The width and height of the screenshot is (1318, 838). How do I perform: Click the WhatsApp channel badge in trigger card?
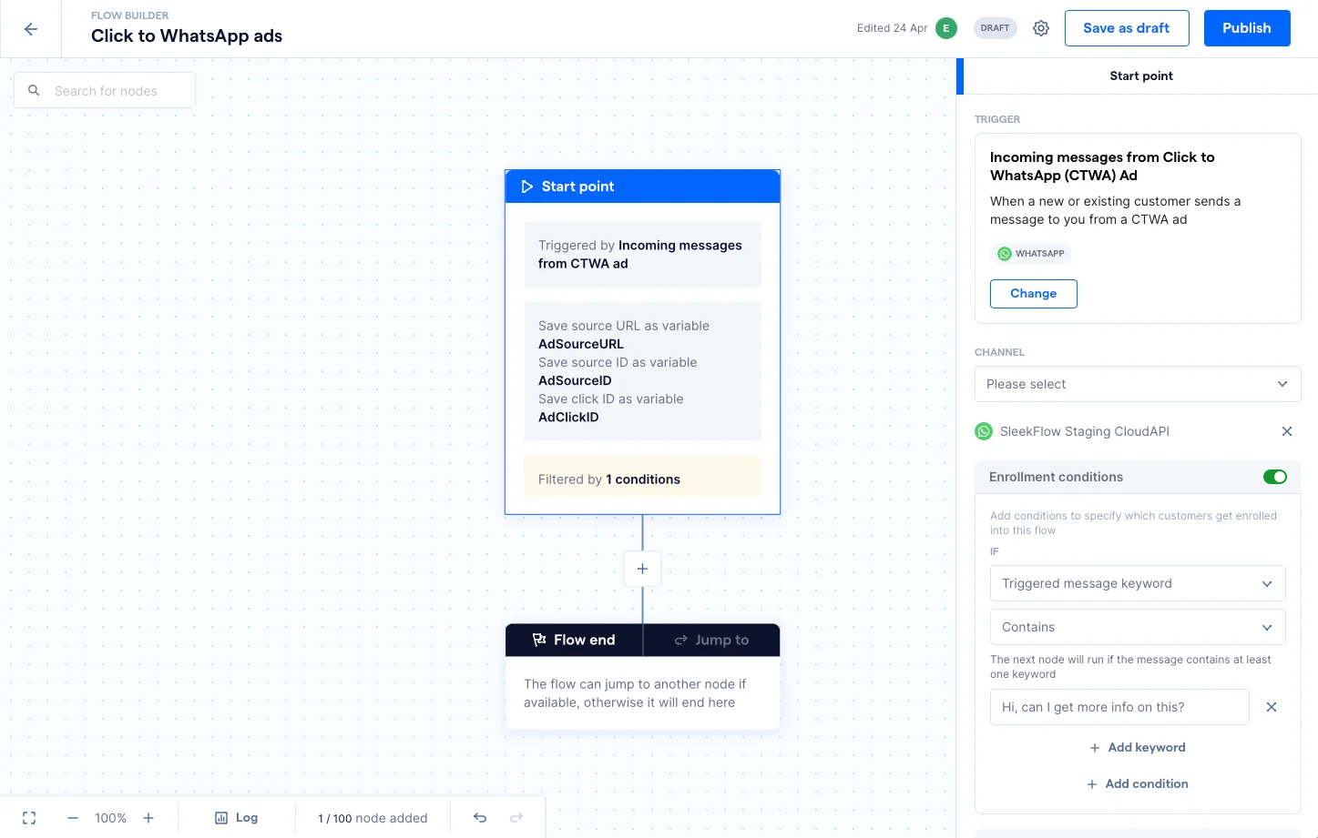(x=1030, y=254)
